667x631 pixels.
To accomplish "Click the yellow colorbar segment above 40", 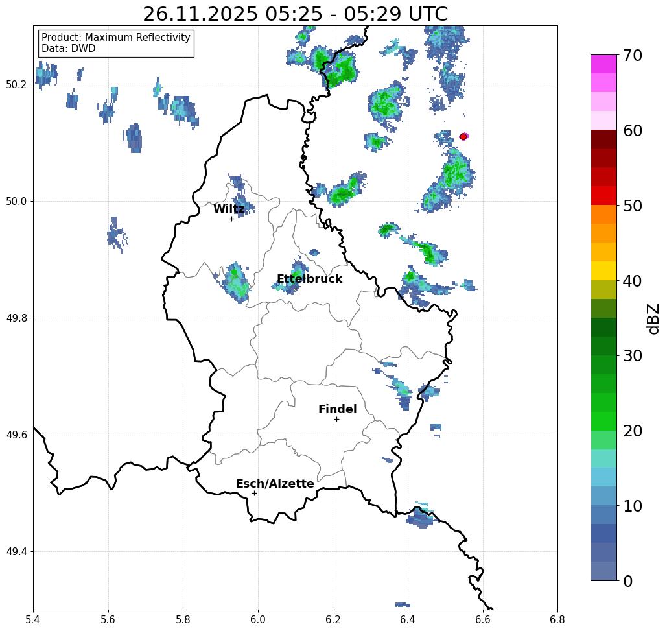I will point(603,270).
